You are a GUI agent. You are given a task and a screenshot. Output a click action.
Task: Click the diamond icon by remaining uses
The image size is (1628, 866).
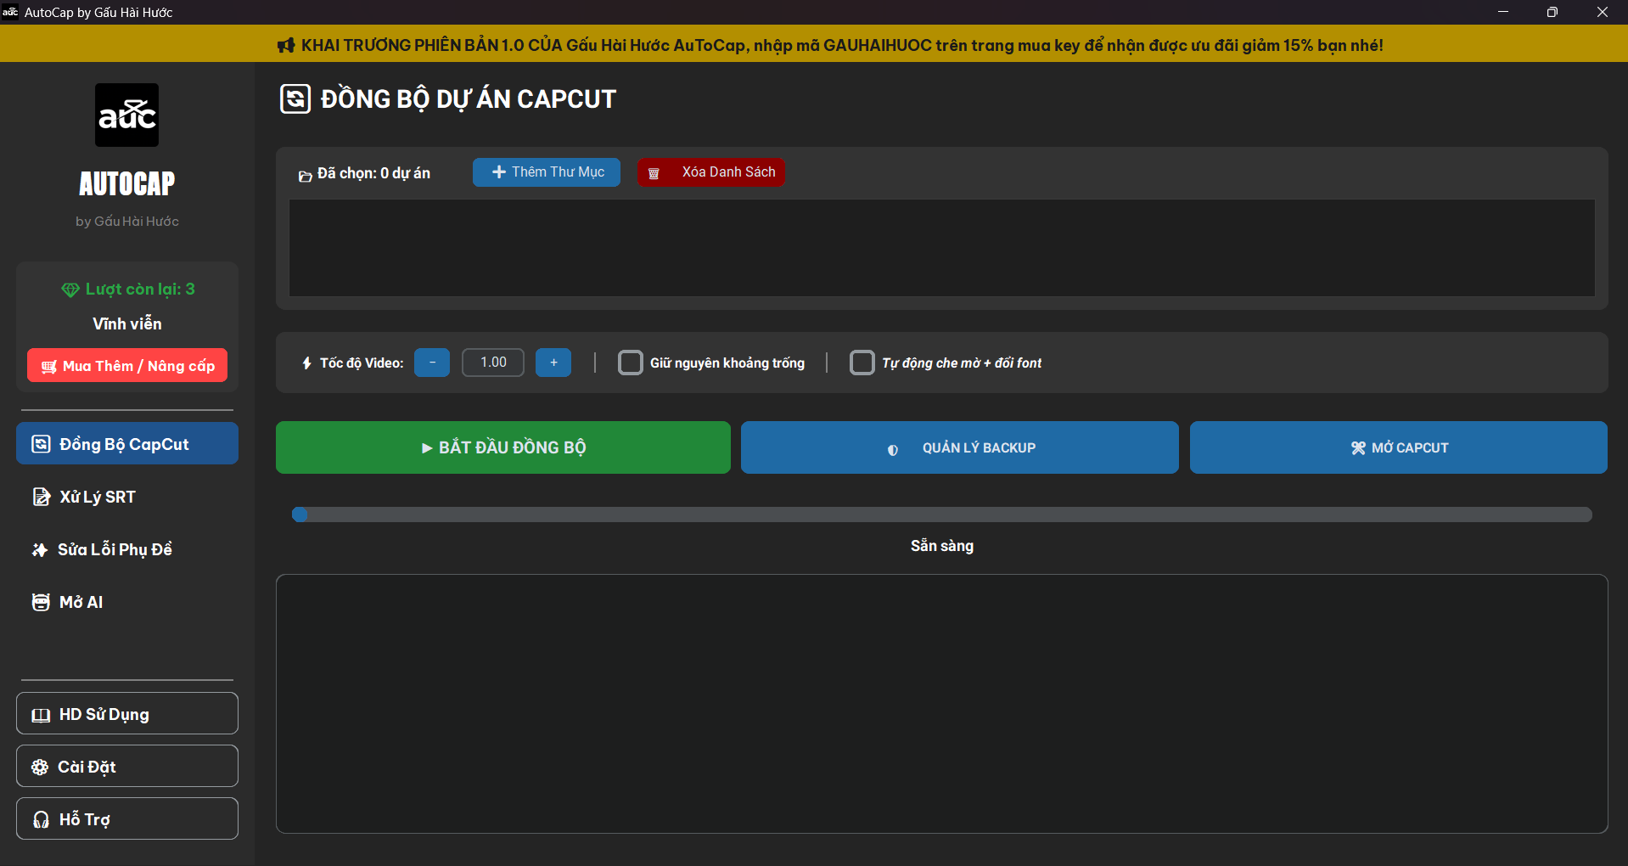point(70,290)
